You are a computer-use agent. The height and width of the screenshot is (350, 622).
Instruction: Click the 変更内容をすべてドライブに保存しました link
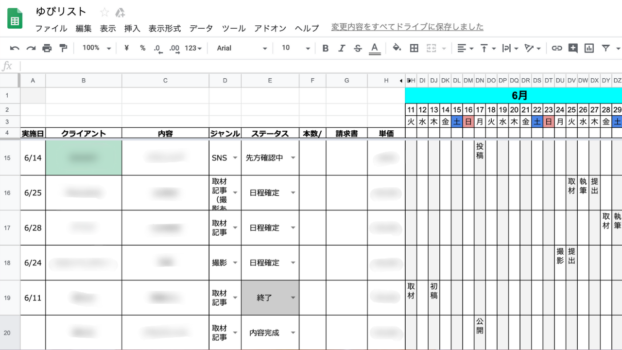click(407, 27)
